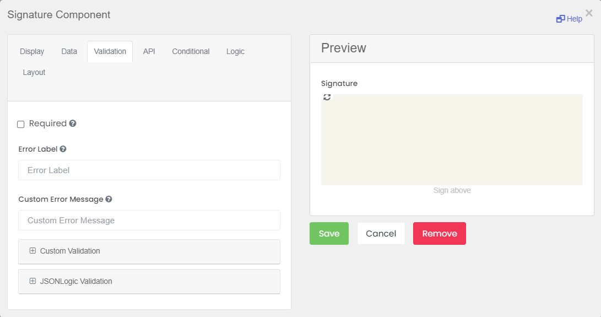Close the Signature Component dialog
Image resolution: width=601 pixels, height=317 pixels.
point(589,13)
